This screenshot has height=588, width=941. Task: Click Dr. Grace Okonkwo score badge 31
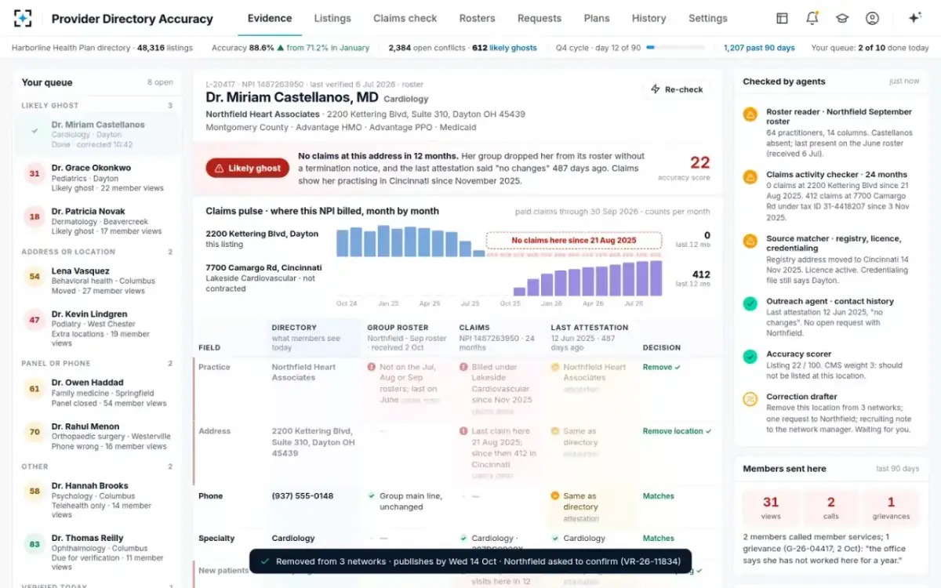35,173
